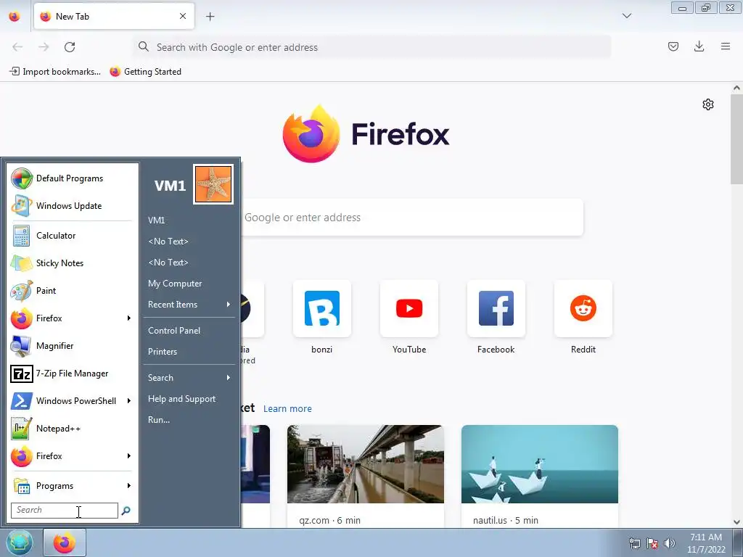This screenshot has width=743, height=557.
Task: Click the scrollbar down arrow
Action: [736, 522]
